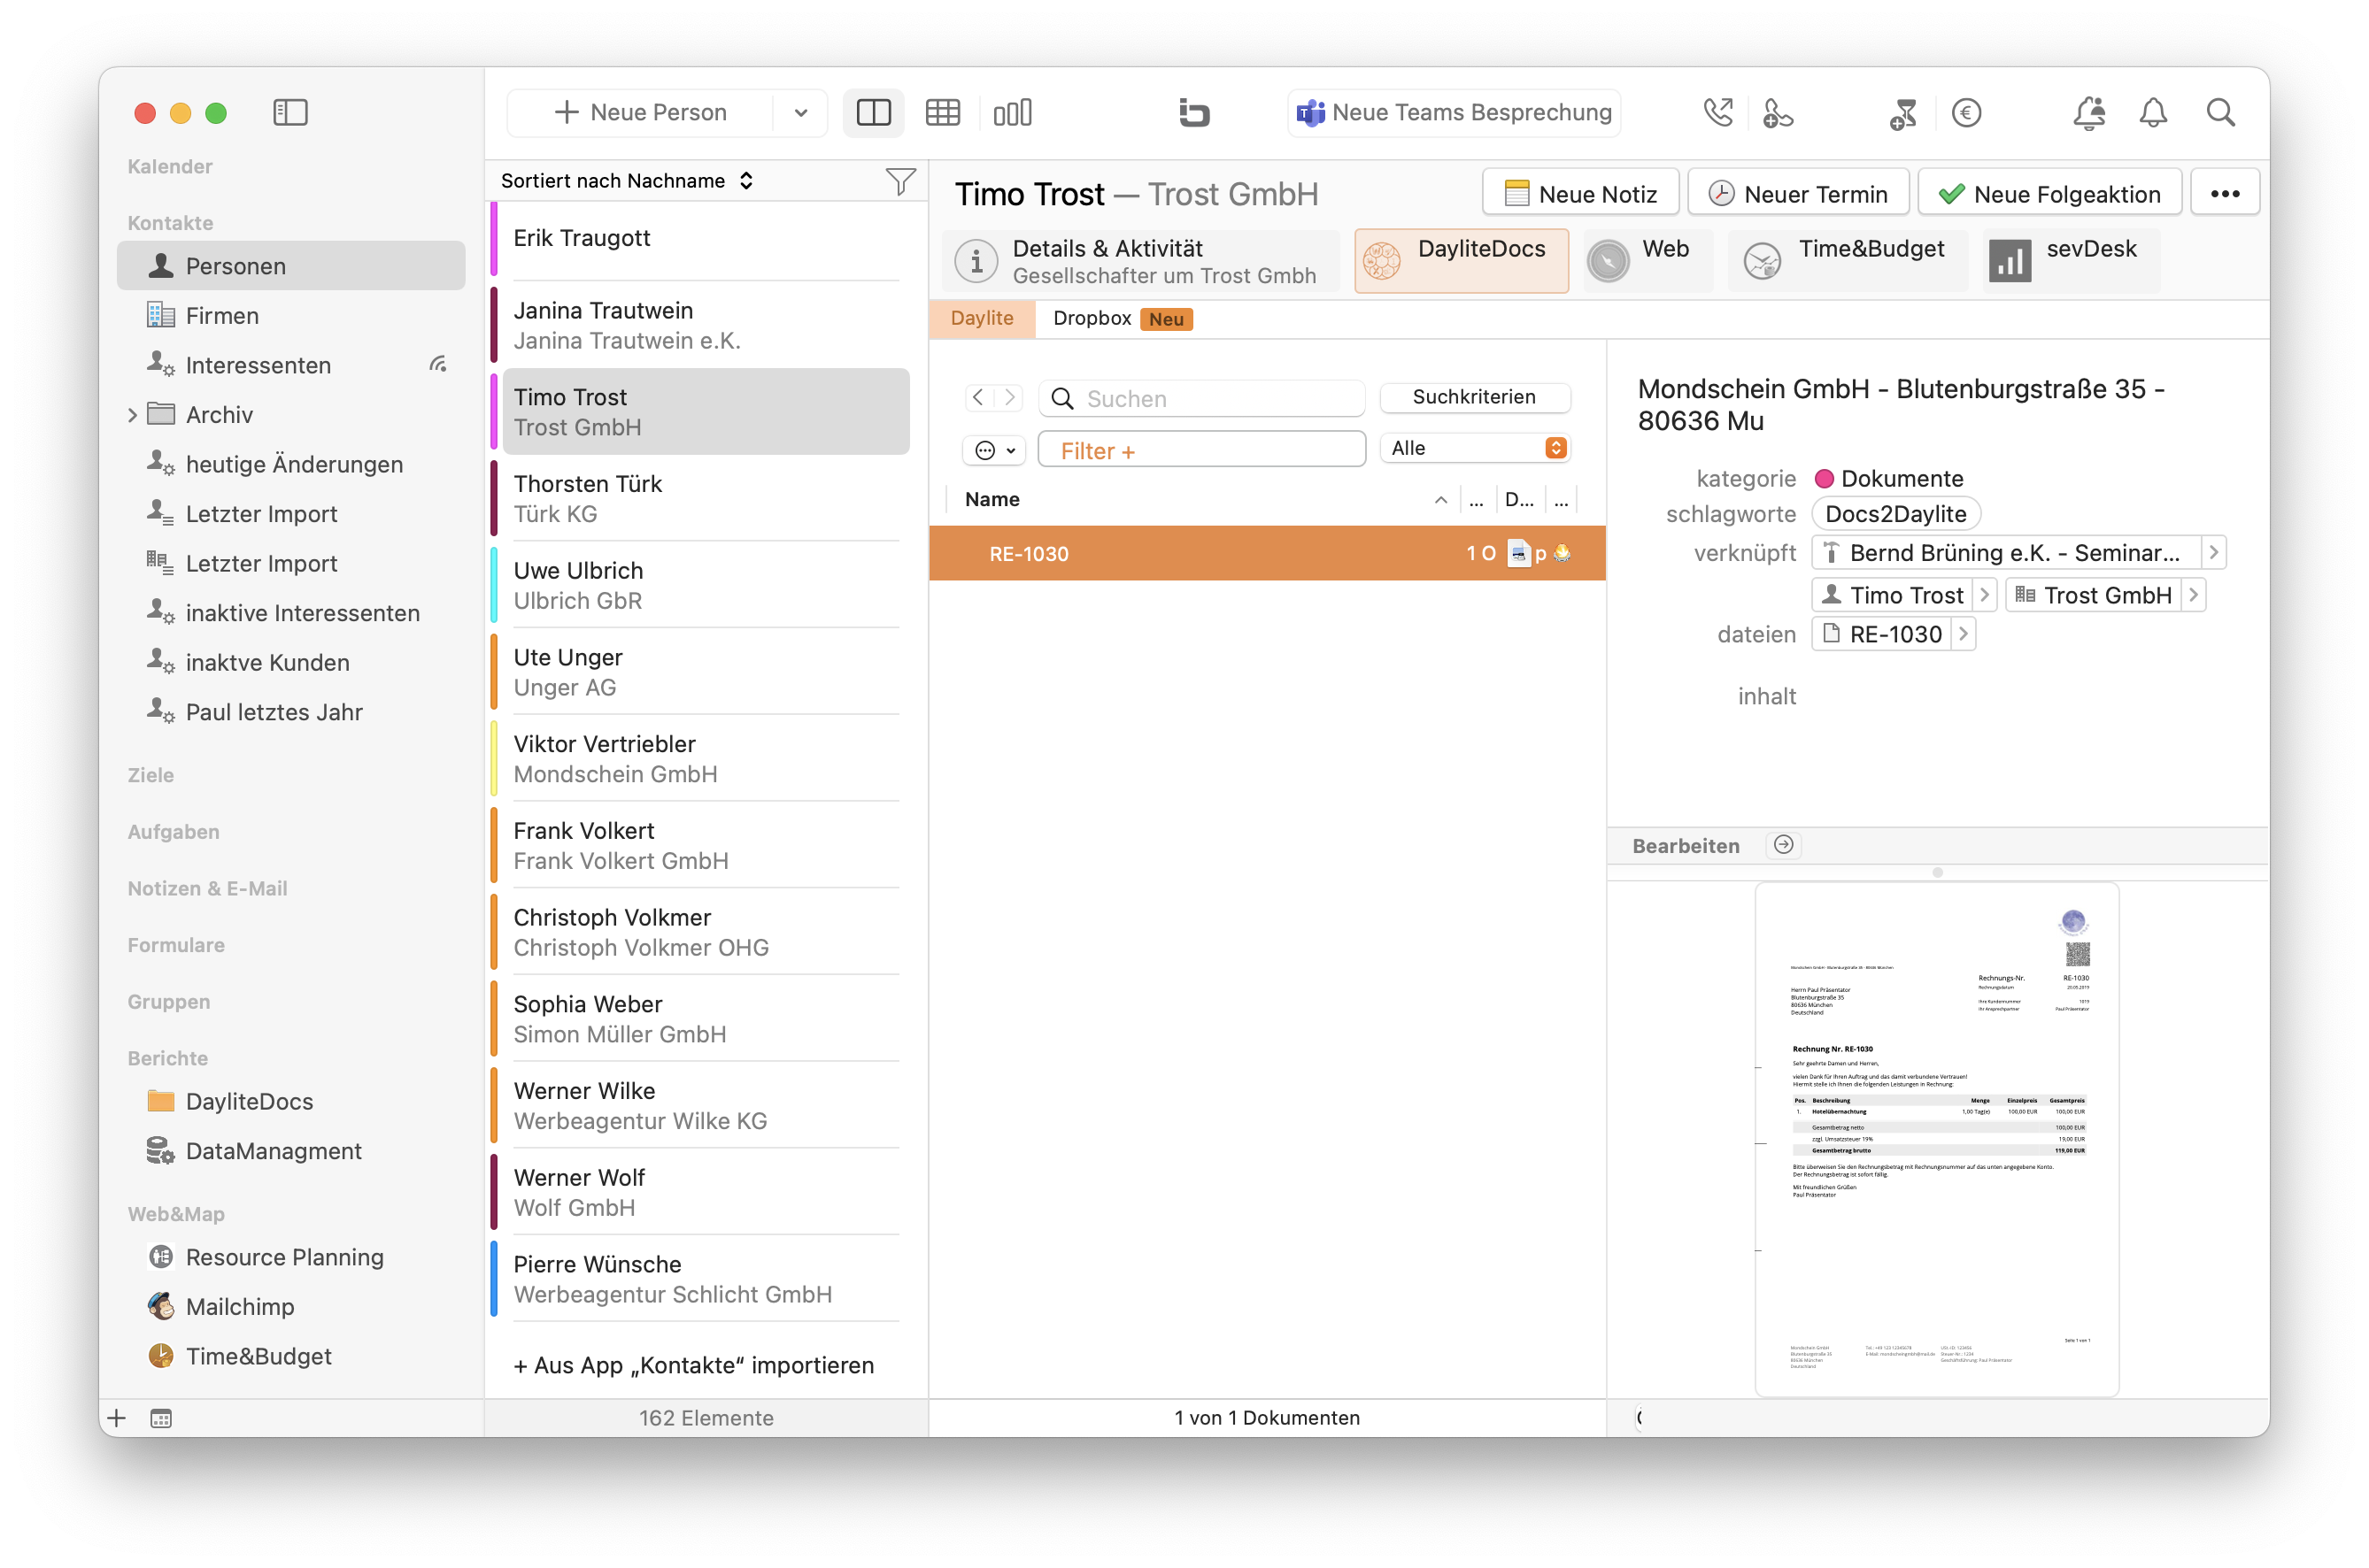This screenshot has width=2369, height=1568.
Task: Open Resource Planning in Web&Map
Action: [290, 1257]
